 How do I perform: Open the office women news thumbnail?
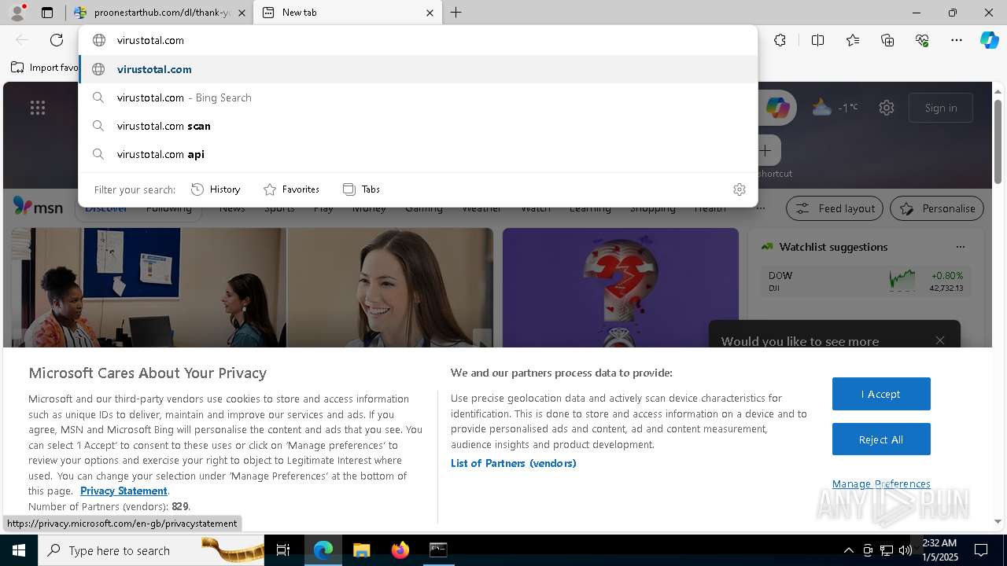click(x=253, y=288)
